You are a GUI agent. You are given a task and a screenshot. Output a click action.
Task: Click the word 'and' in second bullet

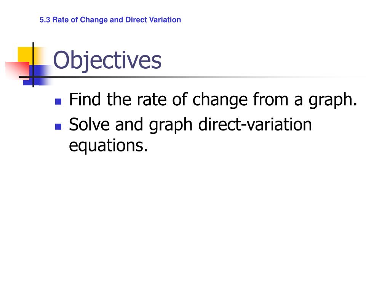pos(129,125)
